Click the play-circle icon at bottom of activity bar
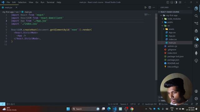Screen dimensions: 200x112 point(196,99)
